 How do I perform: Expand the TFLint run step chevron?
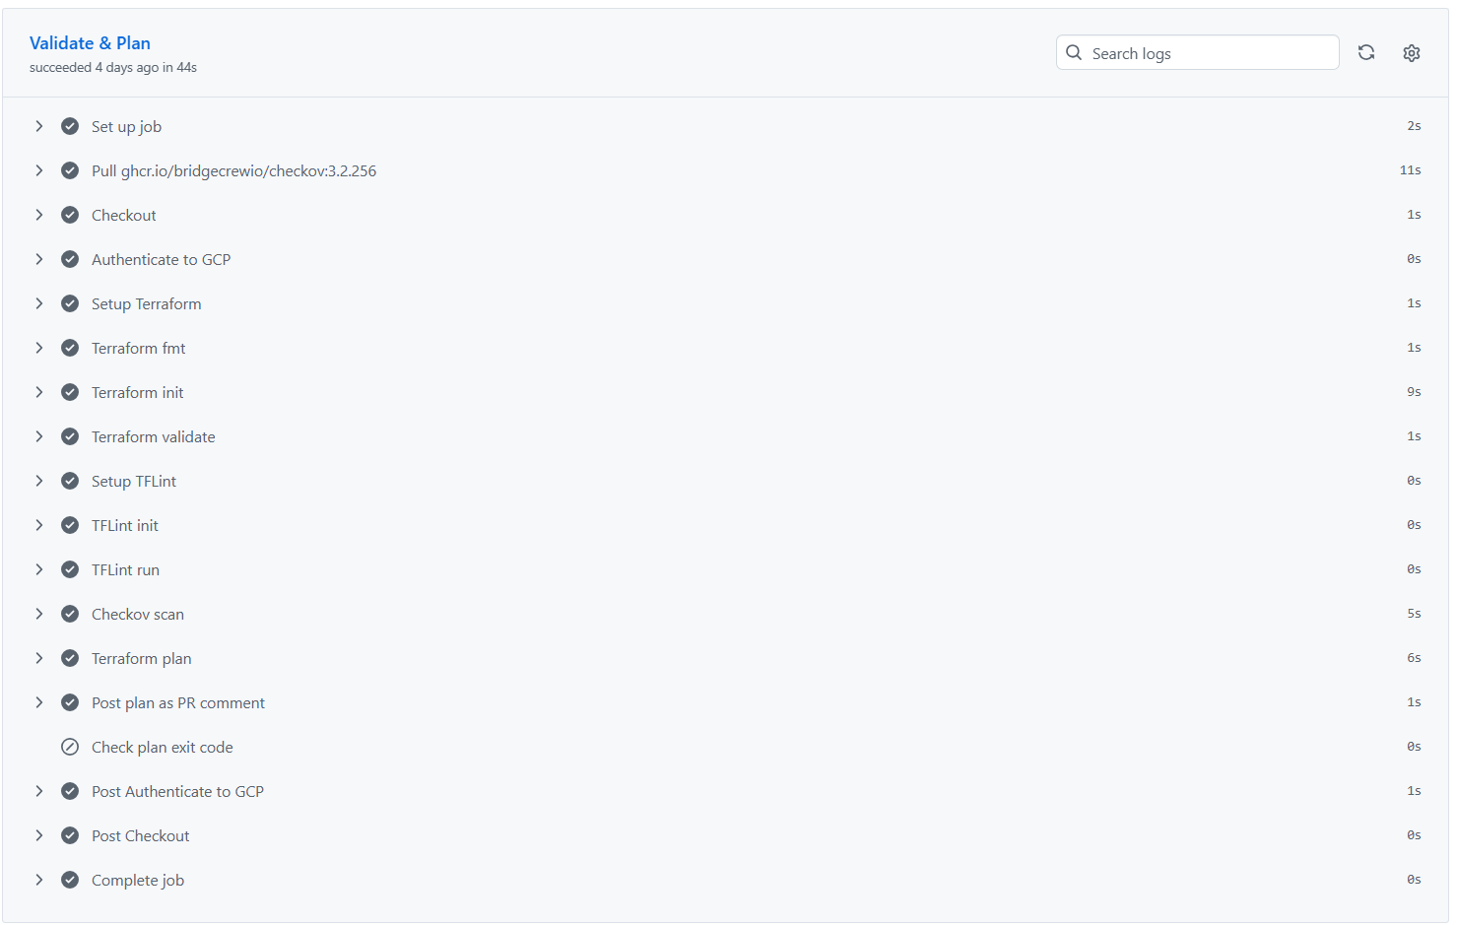(x=39, y=569)
